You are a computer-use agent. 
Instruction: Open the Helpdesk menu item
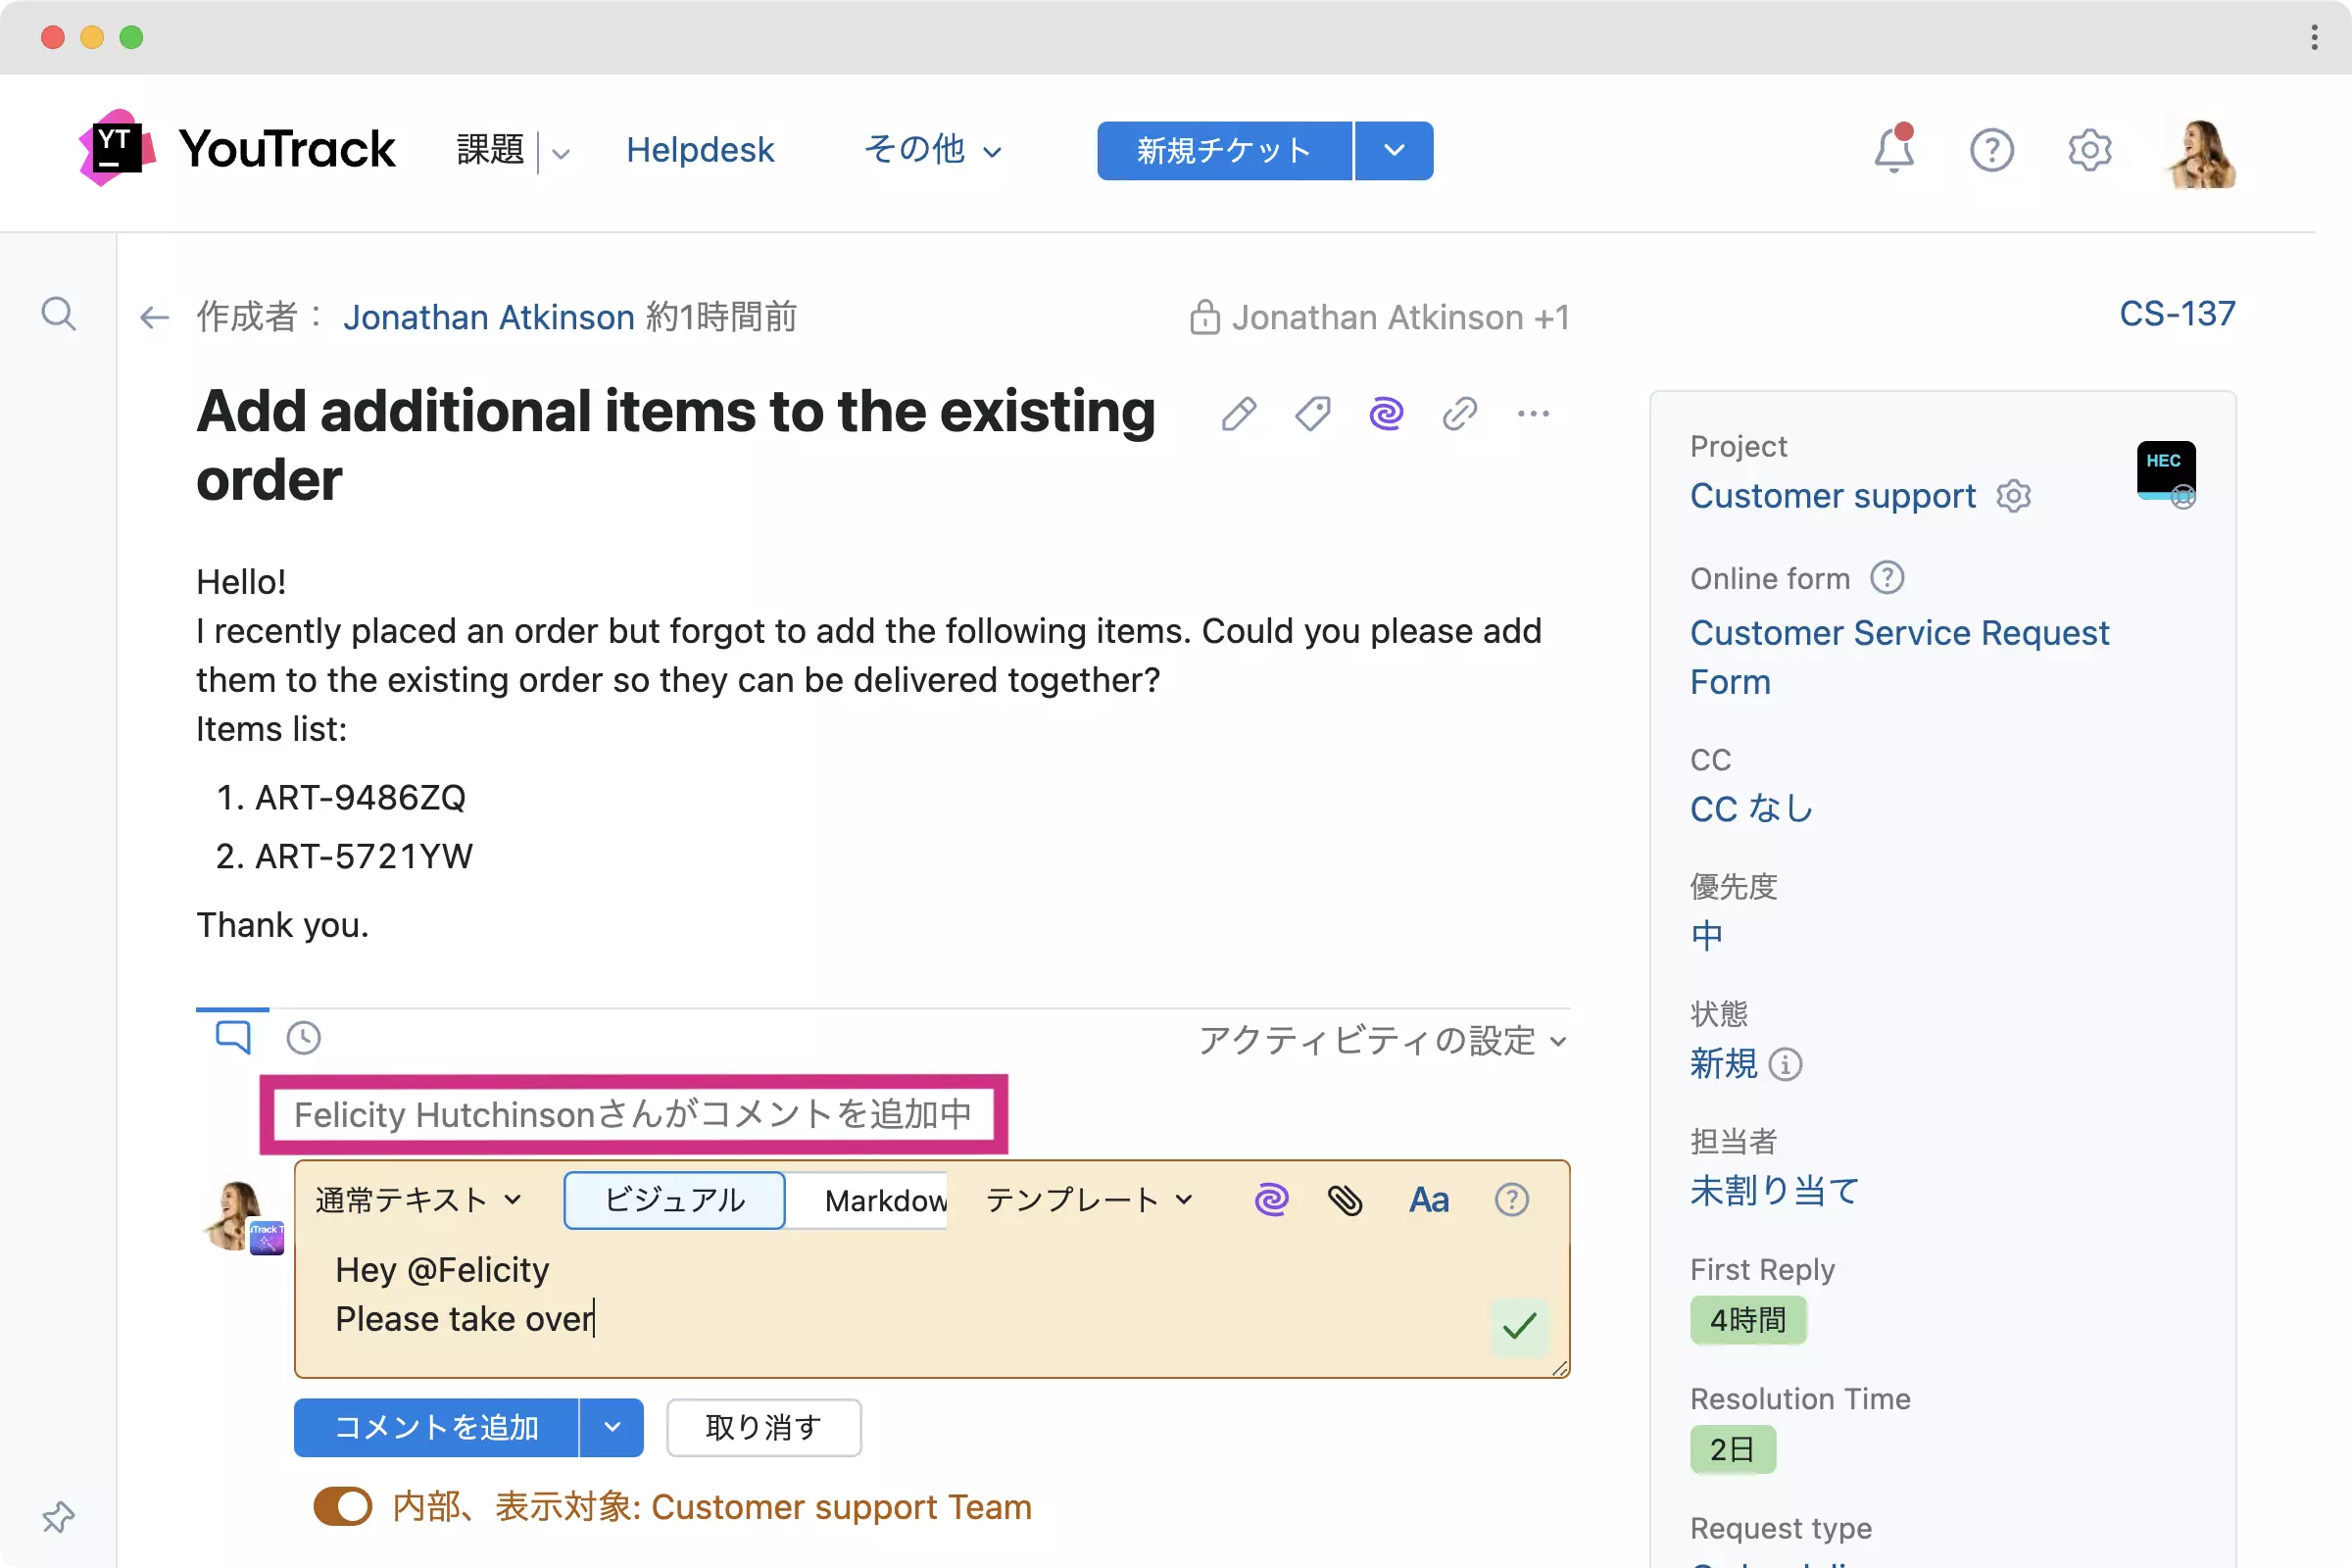699,150
